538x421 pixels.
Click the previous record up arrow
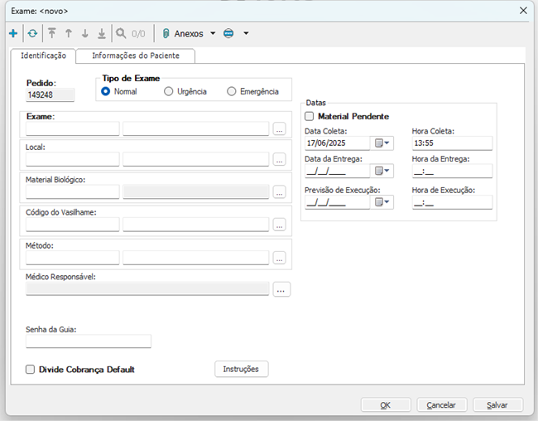coord(68,34)
